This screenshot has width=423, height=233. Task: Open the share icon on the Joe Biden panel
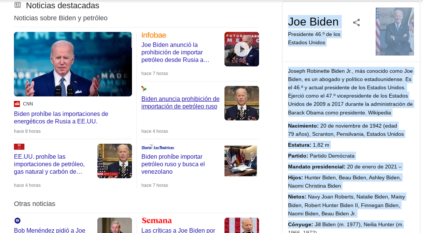click(x=356, y=23)
